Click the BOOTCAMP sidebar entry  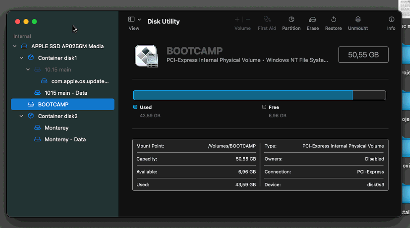(53, 104)
